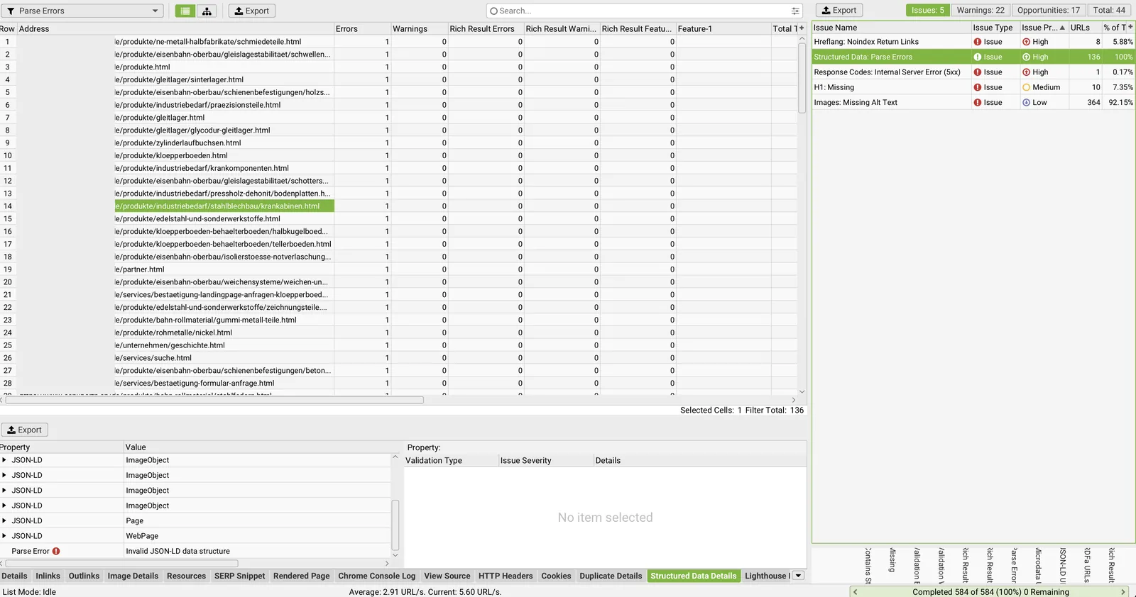Open search options sliders icon
The height and width of the screenshot is (597, 1136).
(795, 11)
